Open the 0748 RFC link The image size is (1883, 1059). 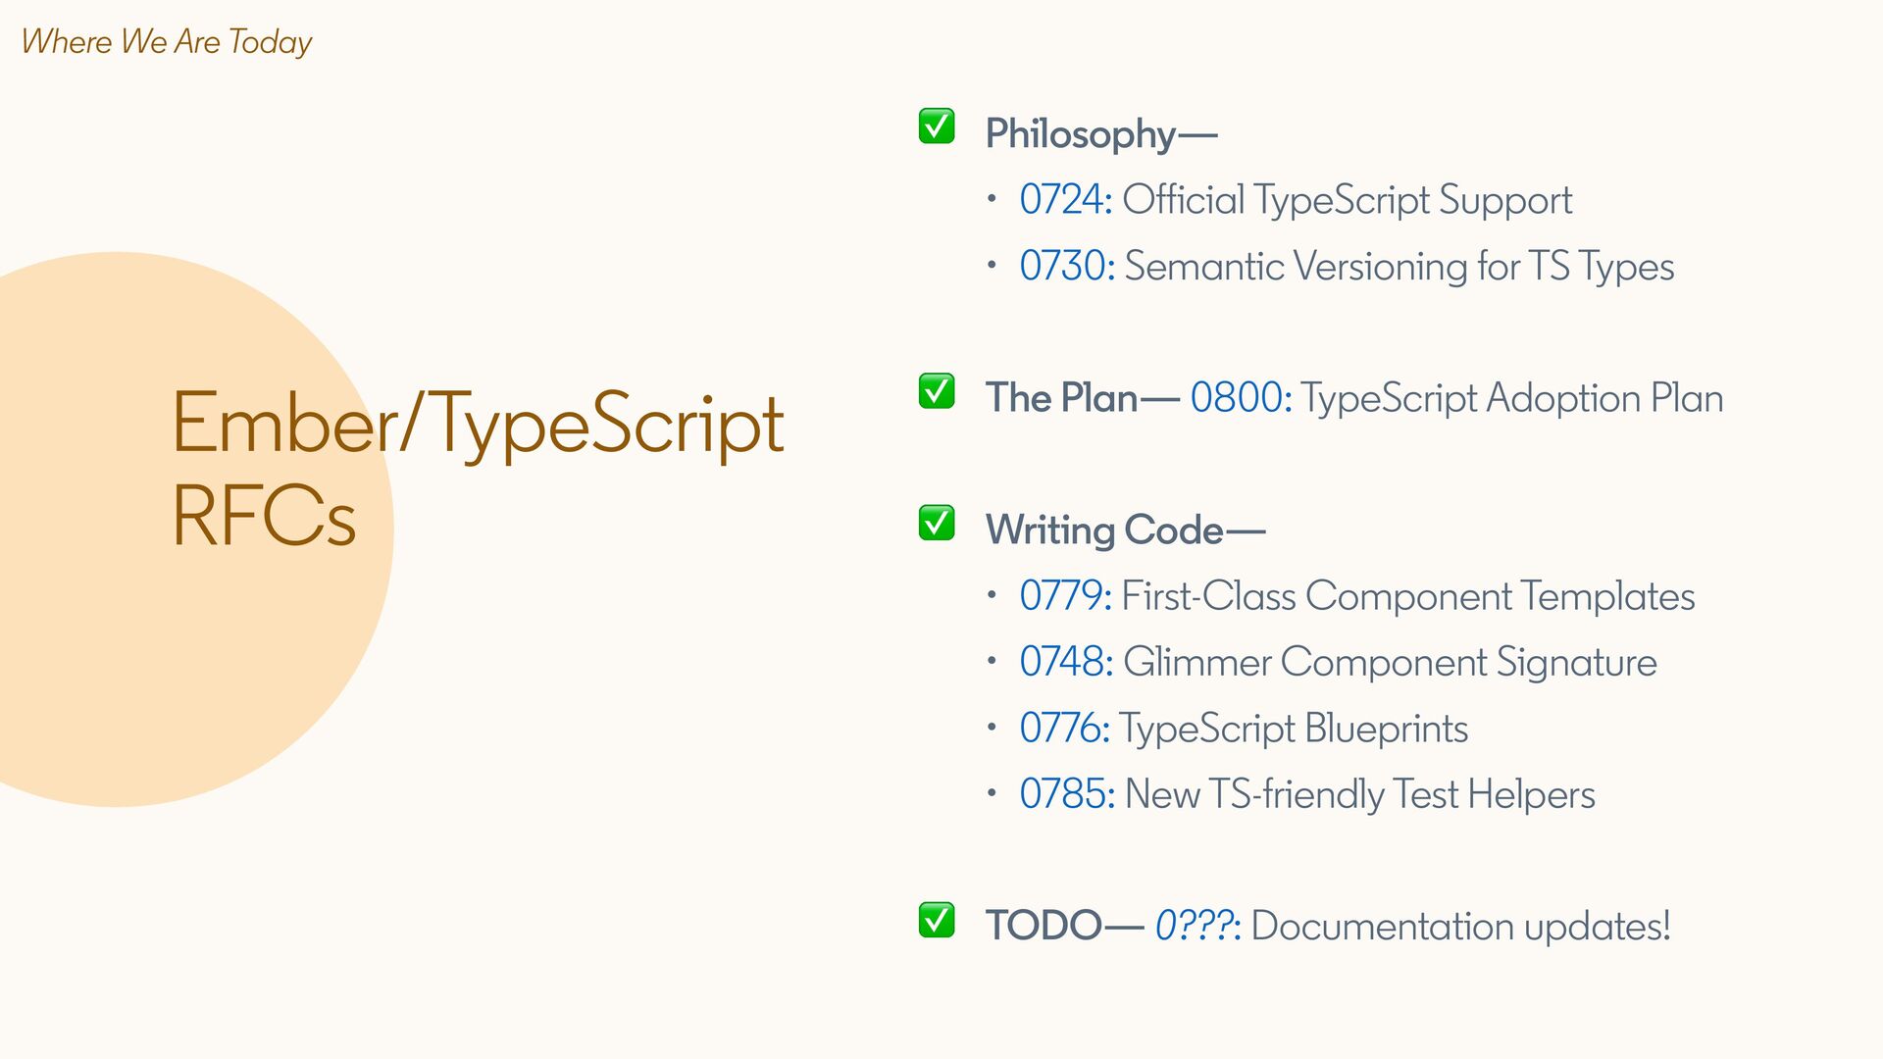[1067, 662]
